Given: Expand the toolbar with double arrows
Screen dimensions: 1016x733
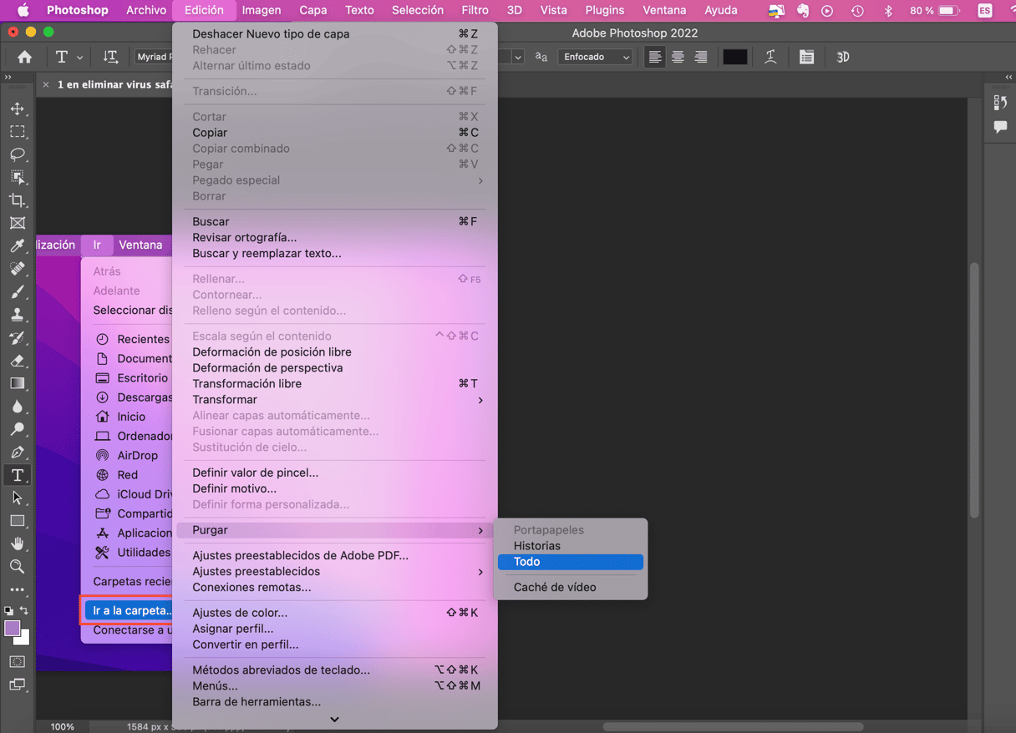Looking at the screenshot, I should (x=8, y=77).
